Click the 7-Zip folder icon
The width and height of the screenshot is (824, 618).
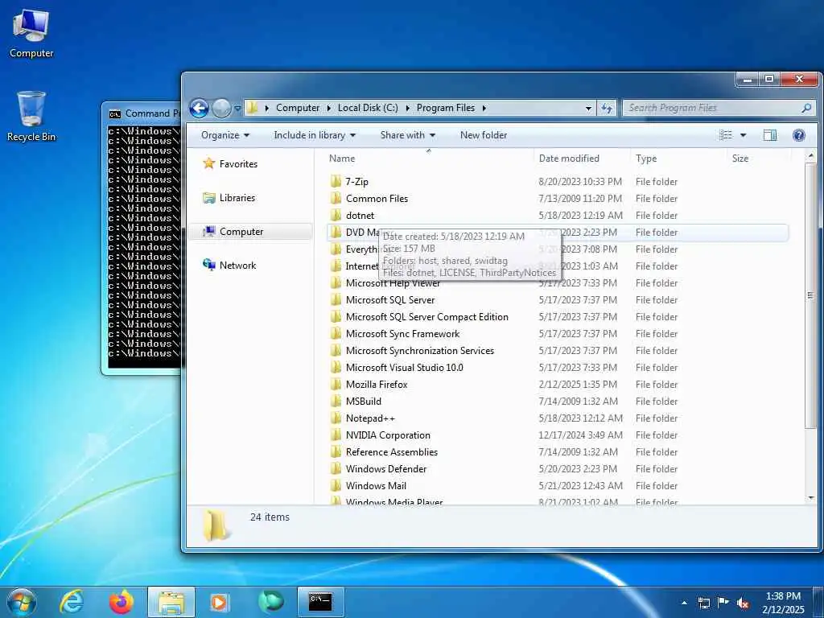click(336, 182)
